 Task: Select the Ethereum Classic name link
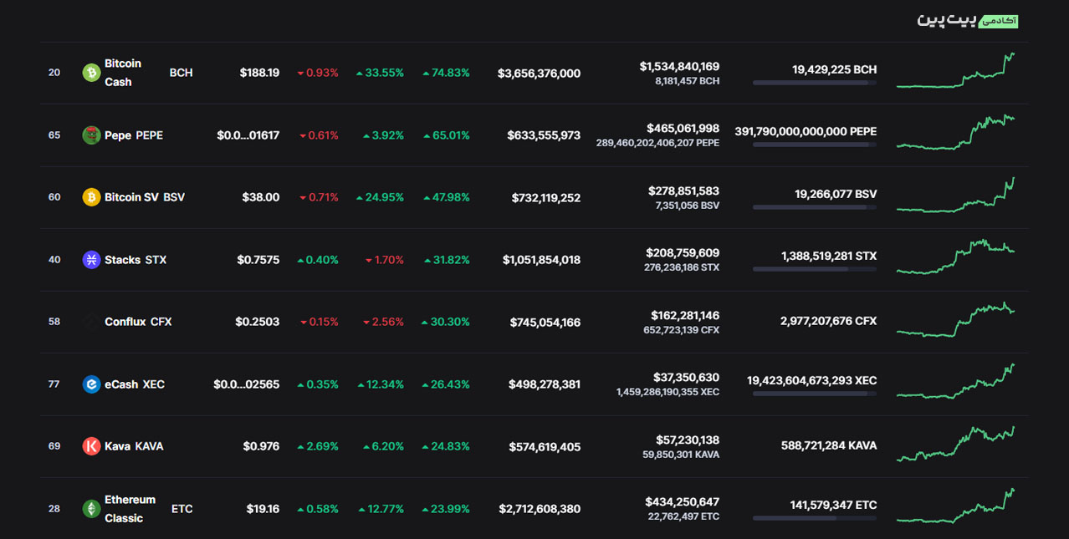click(x=130, y=509)
